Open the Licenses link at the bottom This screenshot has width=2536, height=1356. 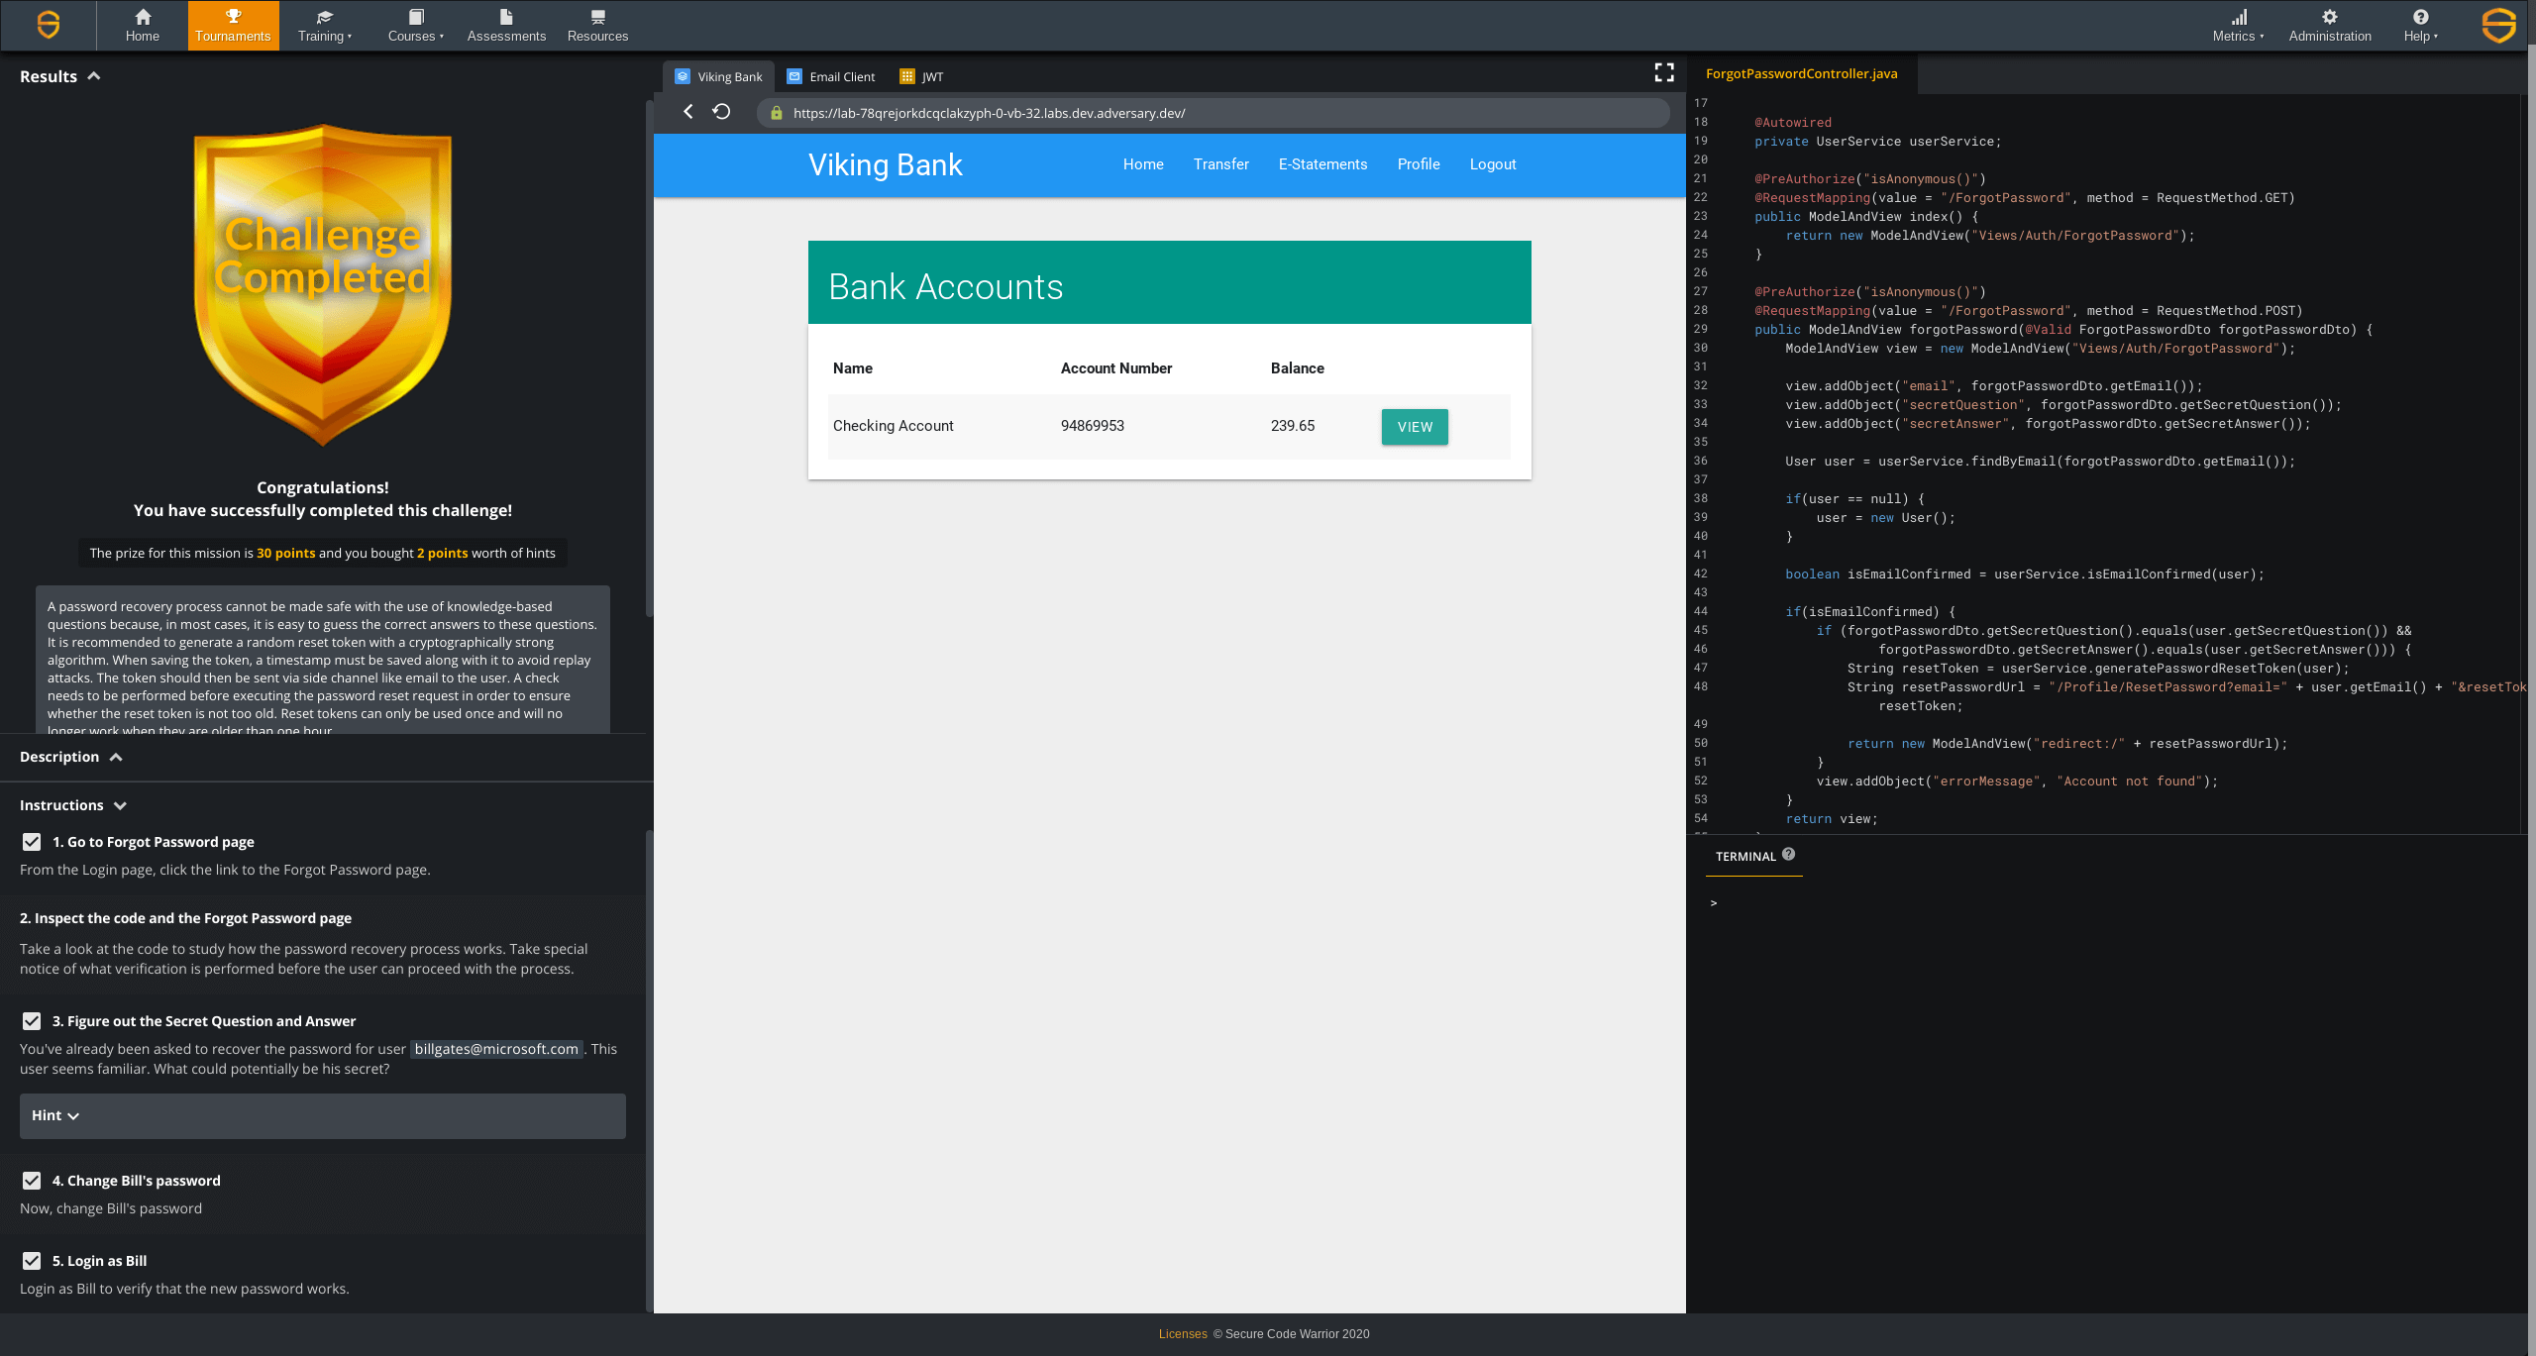(1183, 1334)
